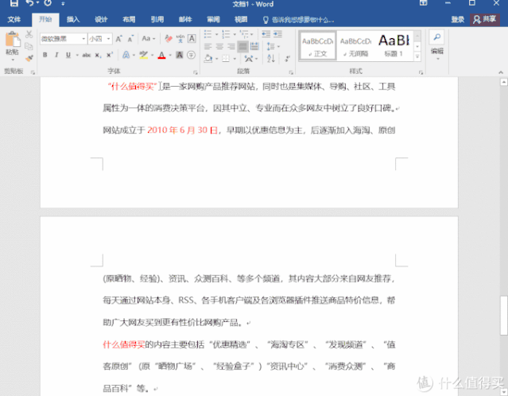Image resolution: width=508 pixels, height=396 pixels.
Task: Open the phonetic guide (wén) tool
Action: (x=180, y=38)
